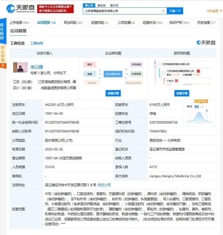Switch to the 查老板 search tab
Image resolution: width=223 pixels, height=235 pixels.
coord(102,5)
